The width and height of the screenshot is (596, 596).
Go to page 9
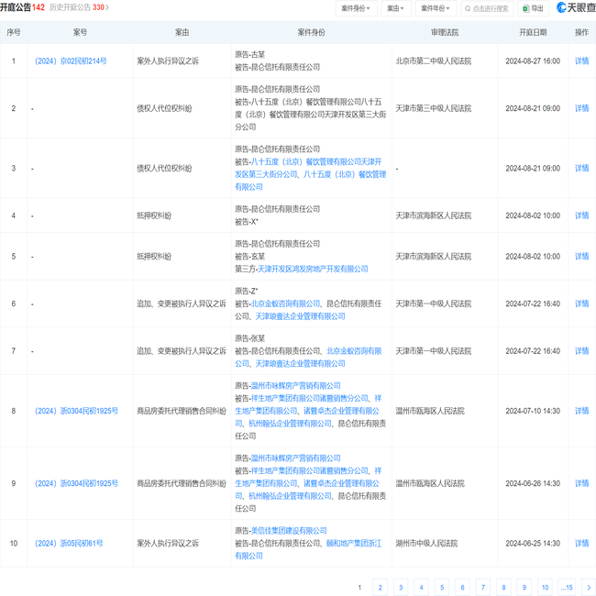(x=524, y=587)
